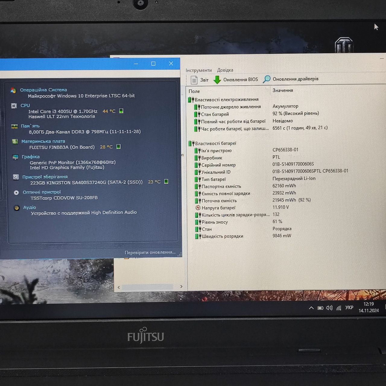This screenshot has width=386, height=386.
Task: Select the Серійний номер field
Action: coord(218,165)
